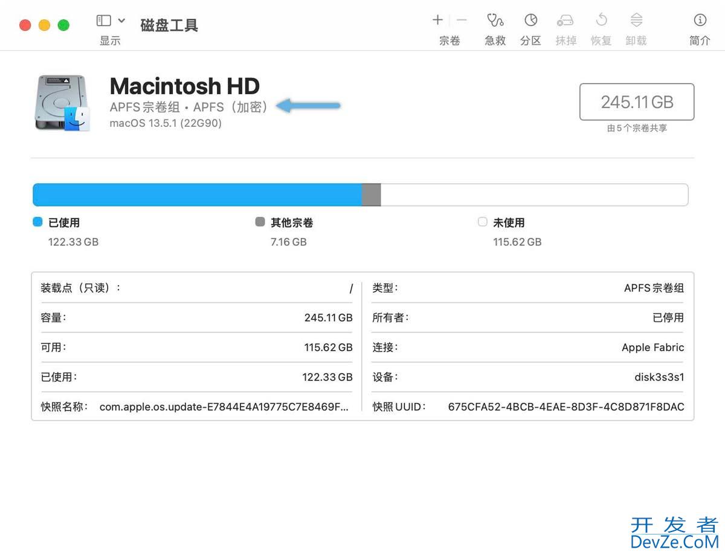The image size is (725, 555).
Task: Click the yellow minimize window button
Action: coord(44,25)
